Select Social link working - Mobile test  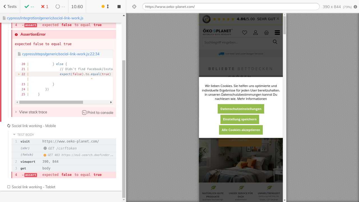pyautogui.click(x=34, y=126)
